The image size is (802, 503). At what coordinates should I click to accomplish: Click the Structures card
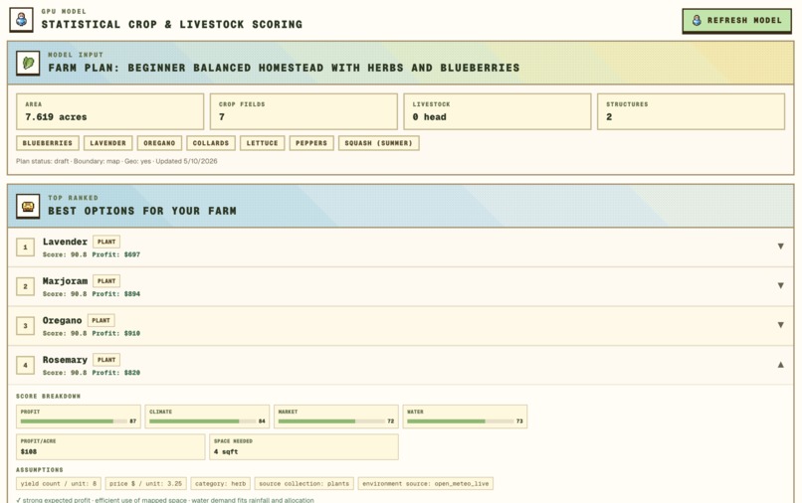(691, 111)
